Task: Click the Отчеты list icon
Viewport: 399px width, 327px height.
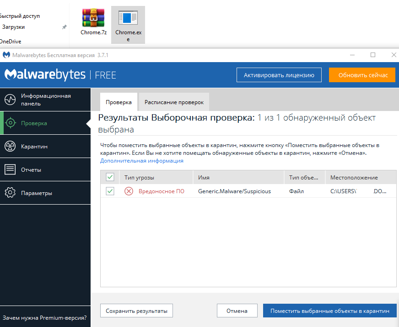Action: [x=10, y=169]
